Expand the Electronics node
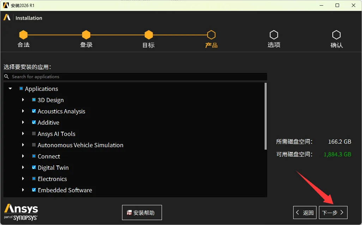Viewport: 362px width, 225px height. tap(23, 179)
